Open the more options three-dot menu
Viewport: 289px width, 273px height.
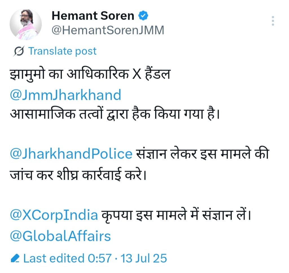pos(273,21)
